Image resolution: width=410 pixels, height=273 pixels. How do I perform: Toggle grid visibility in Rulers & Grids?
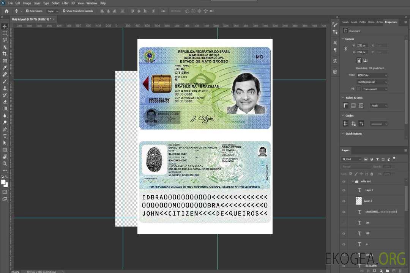353,105
